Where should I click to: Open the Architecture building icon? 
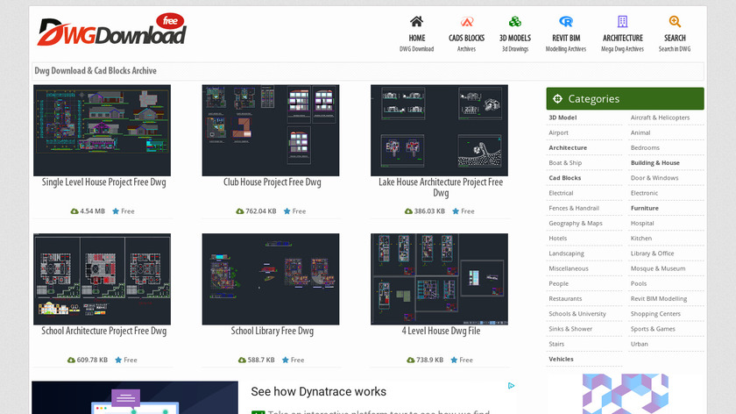[622, 22]
